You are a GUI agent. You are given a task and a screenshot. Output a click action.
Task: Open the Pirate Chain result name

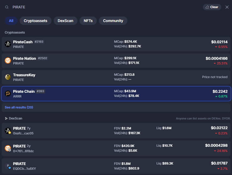[24, 91]
